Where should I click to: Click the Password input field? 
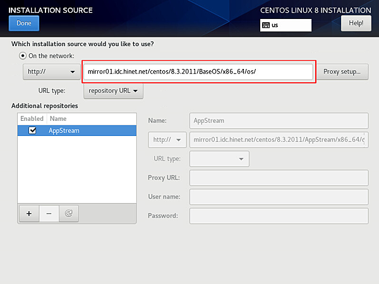[x=279, y=216]
